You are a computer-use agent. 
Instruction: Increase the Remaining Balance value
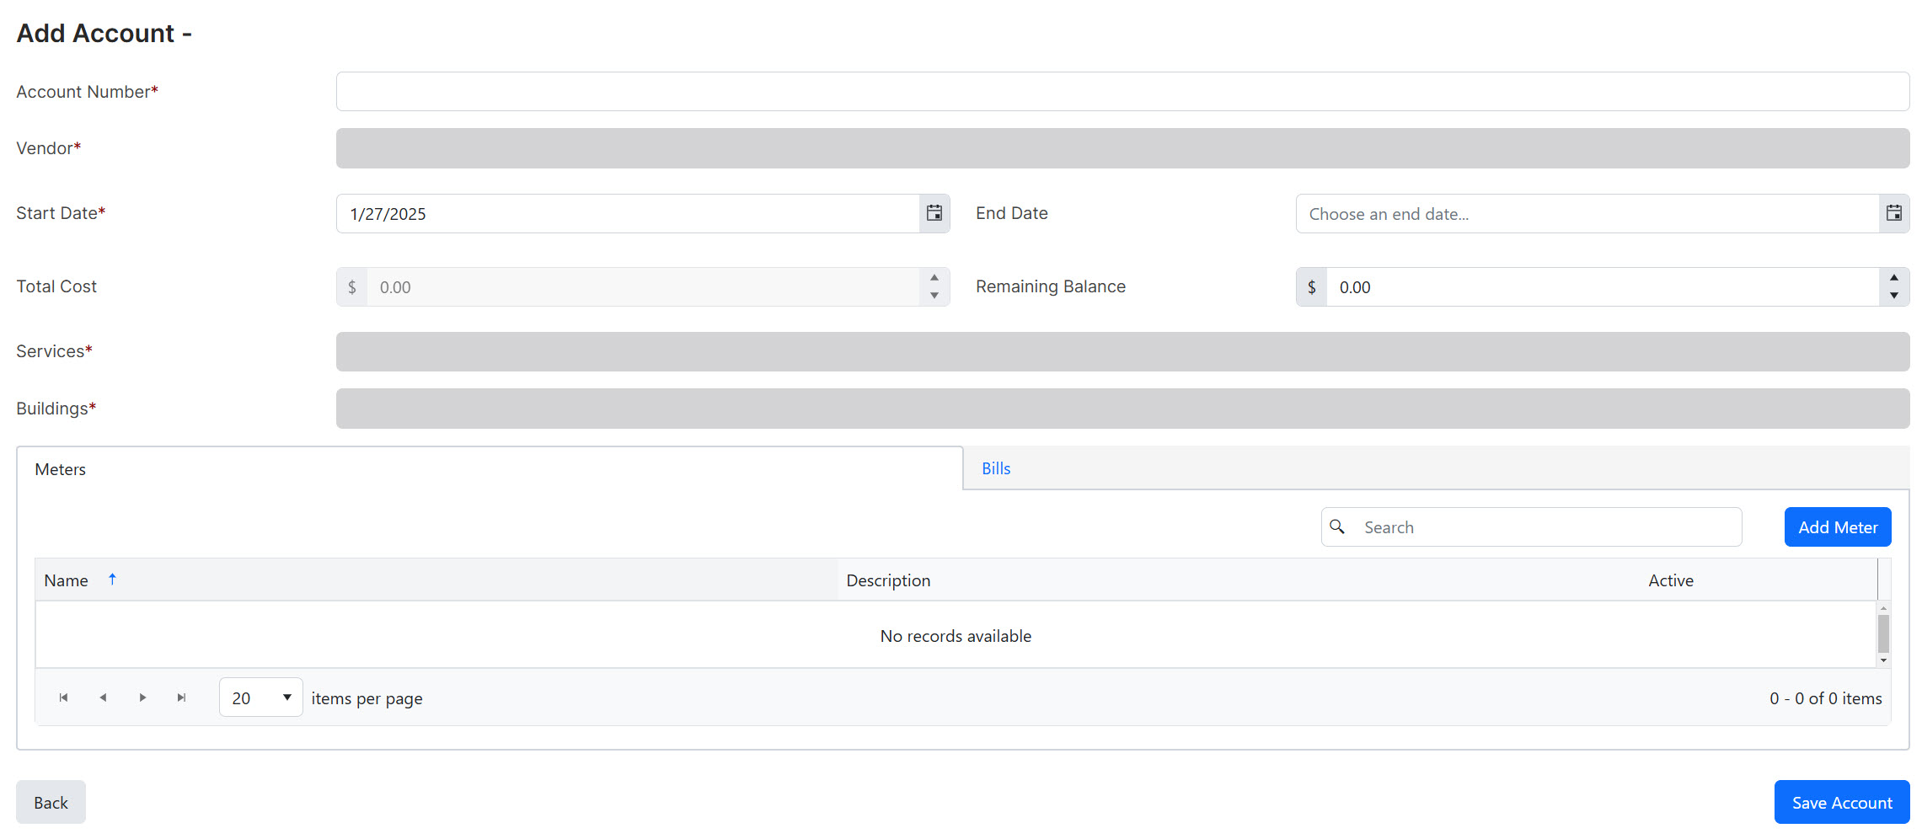1893,278
